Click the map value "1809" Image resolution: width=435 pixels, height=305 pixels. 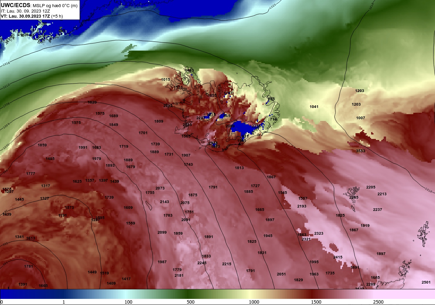[x=159, y=121]
